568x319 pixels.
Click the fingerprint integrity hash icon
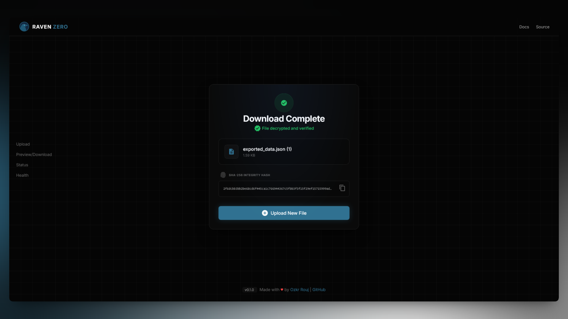223,175
